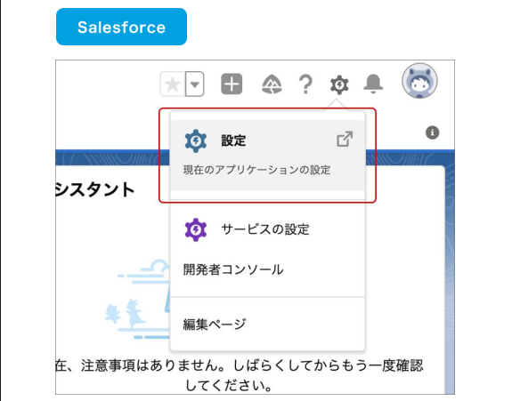512x401 pixels.
Task: Open the favorites list dropdown arrow
Action: [x=195, y=84]
